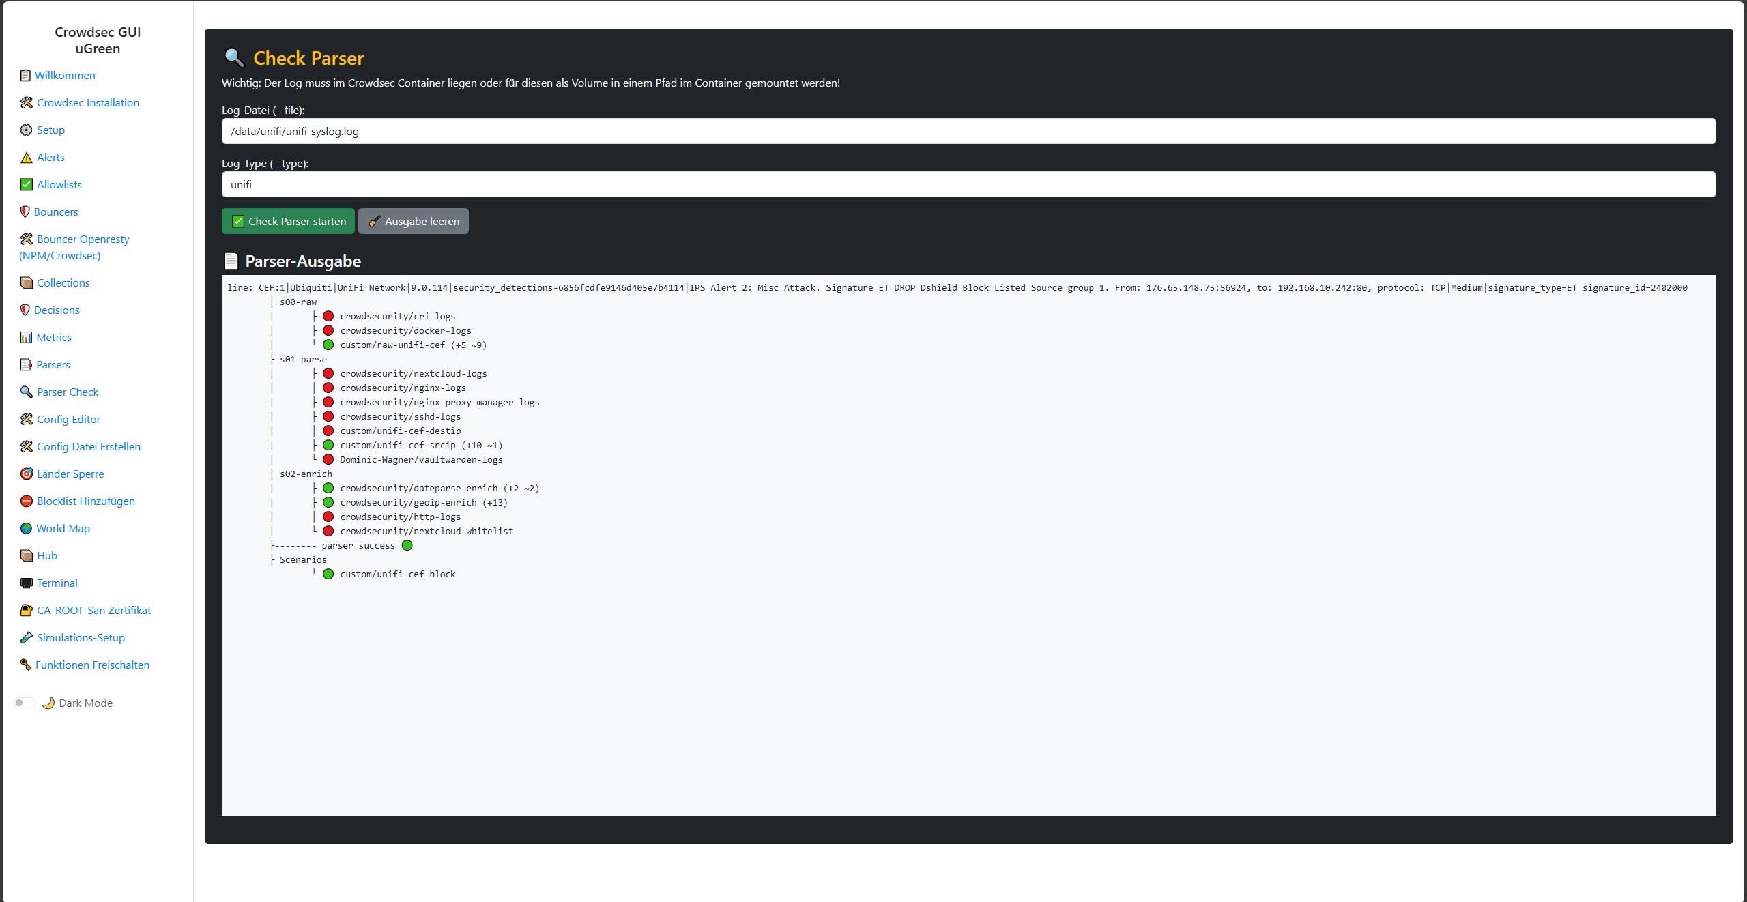Viewport: 1747px width, 902px height.
Task: Click the green checkmark icon next to Allowlists
Action: coord(27,185)
